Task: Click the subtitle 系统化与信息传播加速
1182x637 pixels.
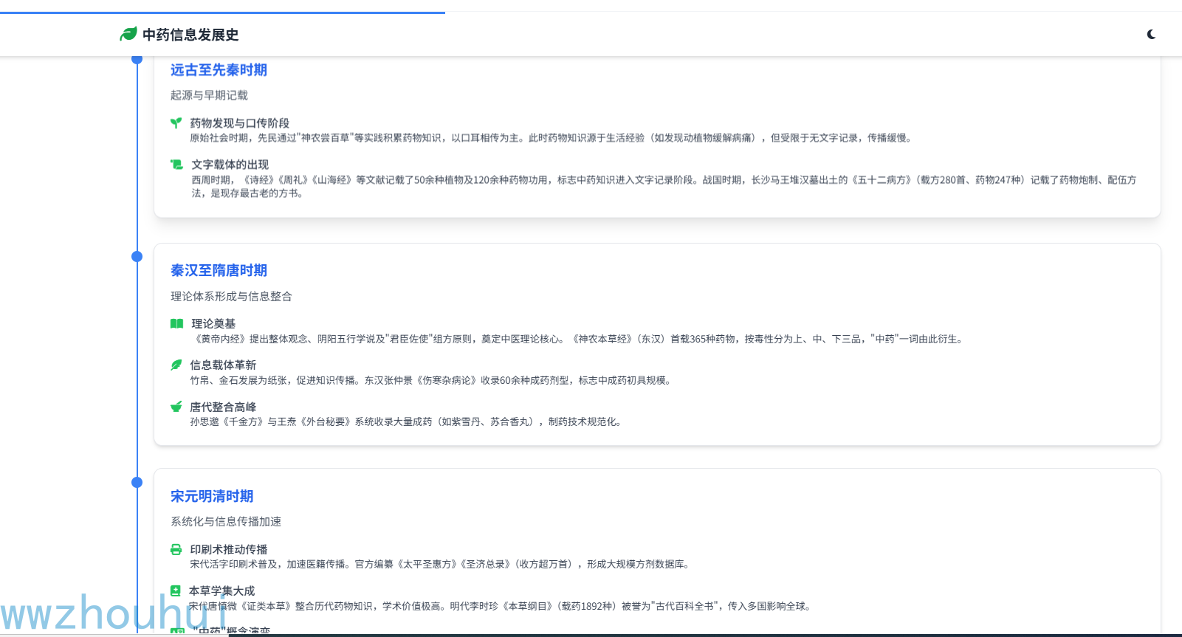Action: pos(226,522)
